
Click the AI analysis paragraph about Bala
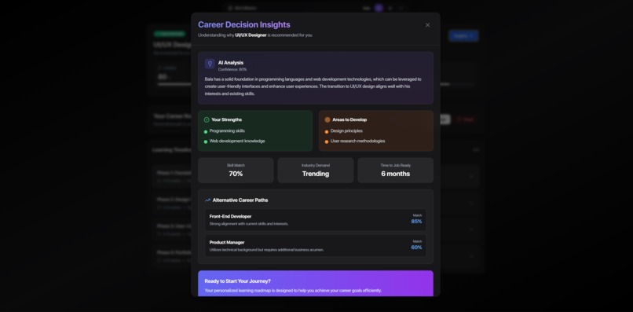[313, 86]
